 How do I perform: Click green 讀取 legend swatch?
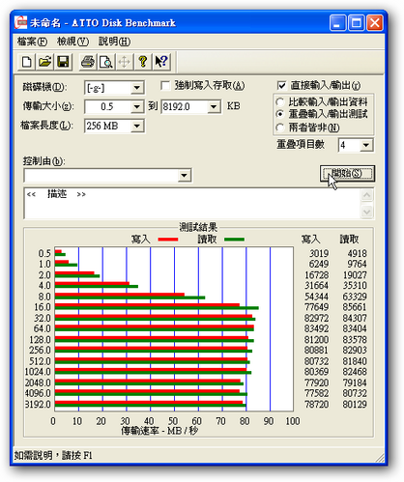click(x=235, y=240)
